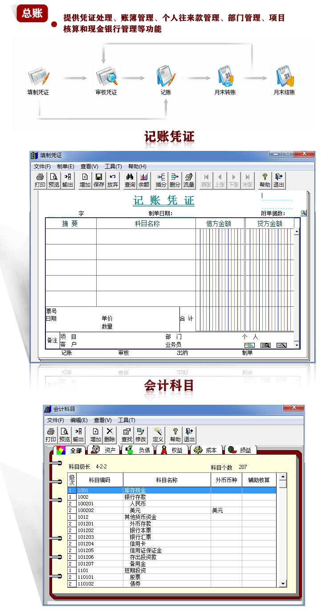
Task: Open 工具(T) menu in 会计科目 window
Action: [x=126, y=420]
